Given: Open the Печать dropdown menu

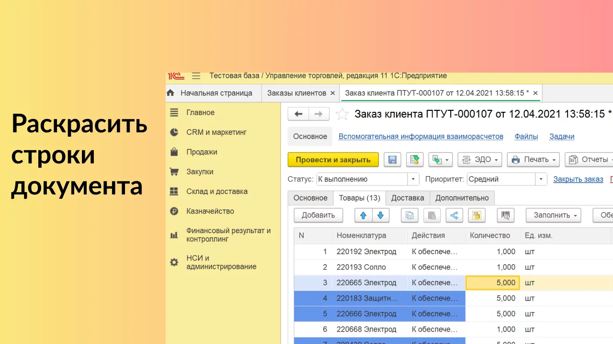Looking at the screenshot, I should tap(534, 160).
